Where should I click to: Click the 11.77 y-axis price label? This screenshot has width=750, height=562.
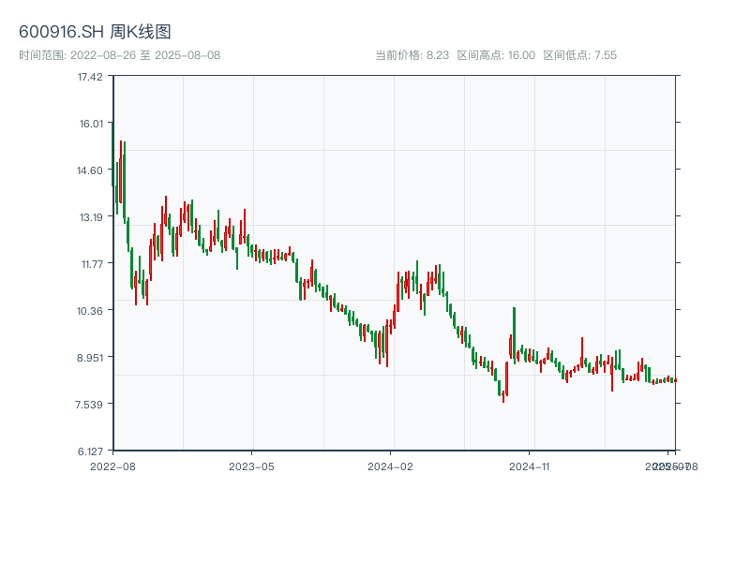click(90, 263)
